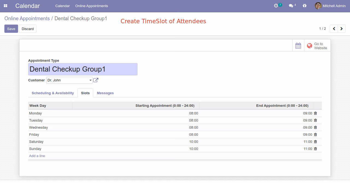Screen dimensions: 350x183
Task: Click the gift icon in top bar
Action: tap(305, 5)
